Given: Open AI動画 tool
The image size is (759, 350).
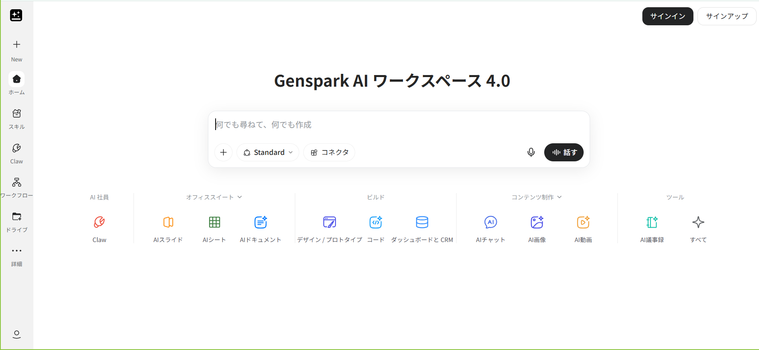Looking at the screenshot, I should tap(583, 229).
